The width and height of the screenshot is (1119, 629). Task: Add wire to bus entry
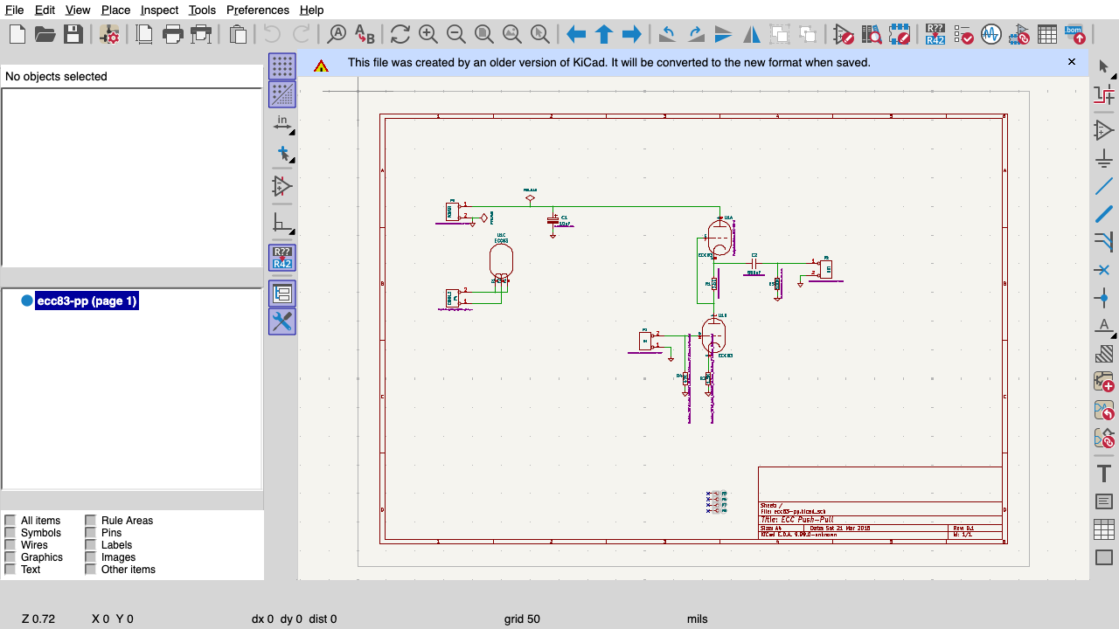click(1104, 242)
